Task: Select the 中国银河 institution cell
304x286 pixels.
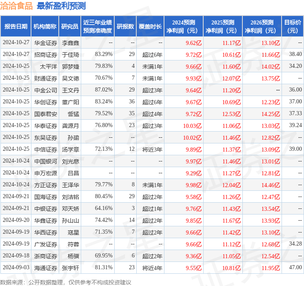Action: click(x=46, y=161)
